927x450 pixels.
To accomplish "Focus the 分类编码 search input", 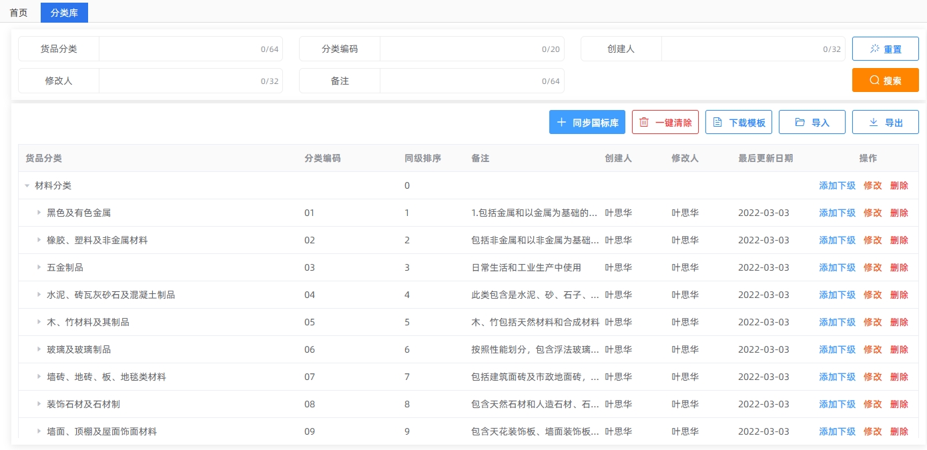I will pos(472,49).
